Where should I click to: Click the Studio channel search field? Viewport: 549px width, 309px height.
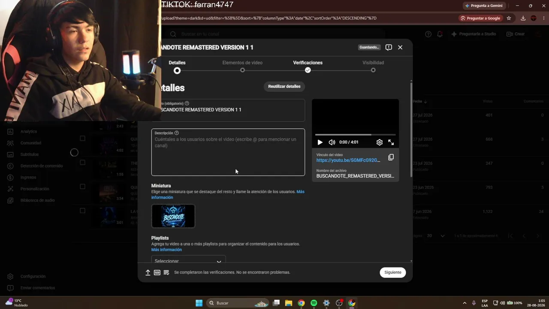pyautogui.click(x=274, y=34)
